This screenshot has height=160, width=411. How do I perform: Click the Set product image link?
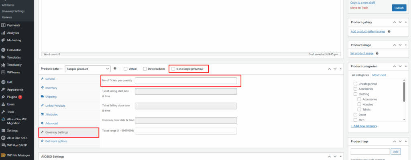(x=362, y=53)
